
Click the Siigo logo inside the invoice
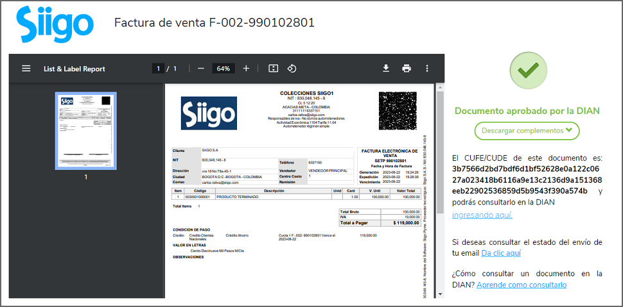209,113
